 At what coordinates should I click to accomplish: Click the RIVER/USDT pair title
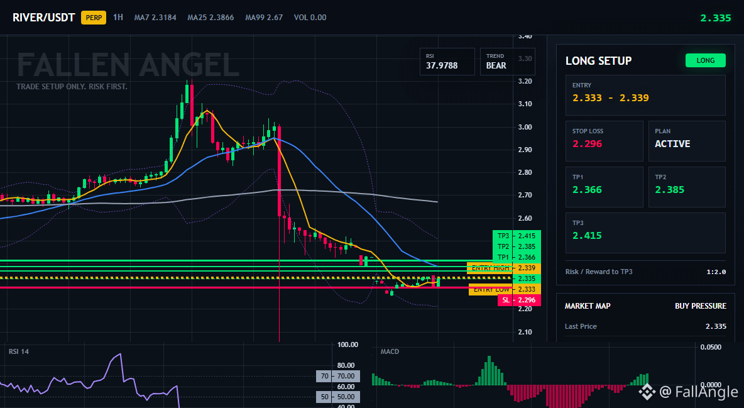(43, 18)
